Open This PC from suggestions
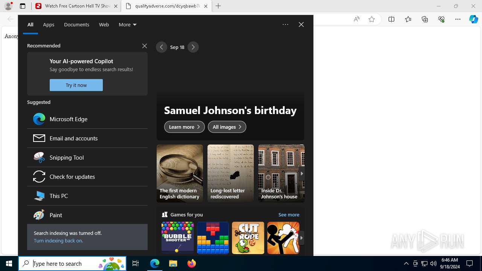The height and width of the screenshot is (271, 482). tap(87, 196)
